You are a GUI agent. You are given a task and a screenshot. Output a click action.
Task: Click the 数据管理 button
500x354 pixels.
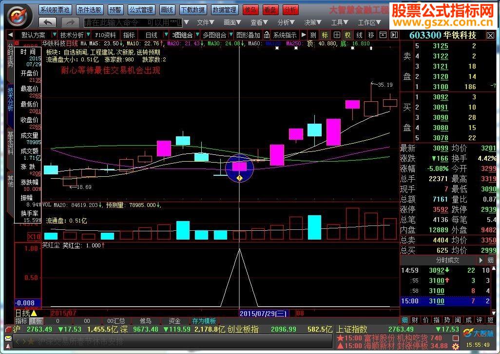pyautogui.click(x=225, y=10)
